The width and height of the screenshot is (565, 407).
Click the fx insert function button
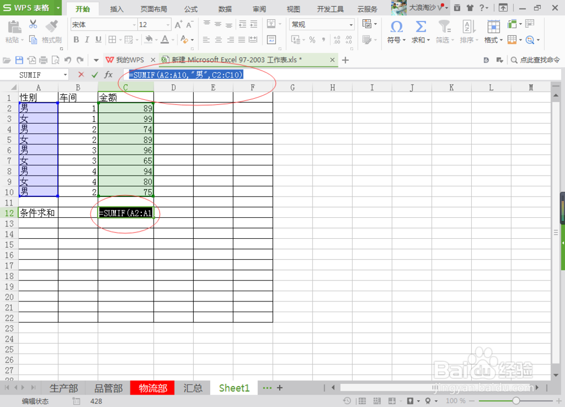[108, 75]
